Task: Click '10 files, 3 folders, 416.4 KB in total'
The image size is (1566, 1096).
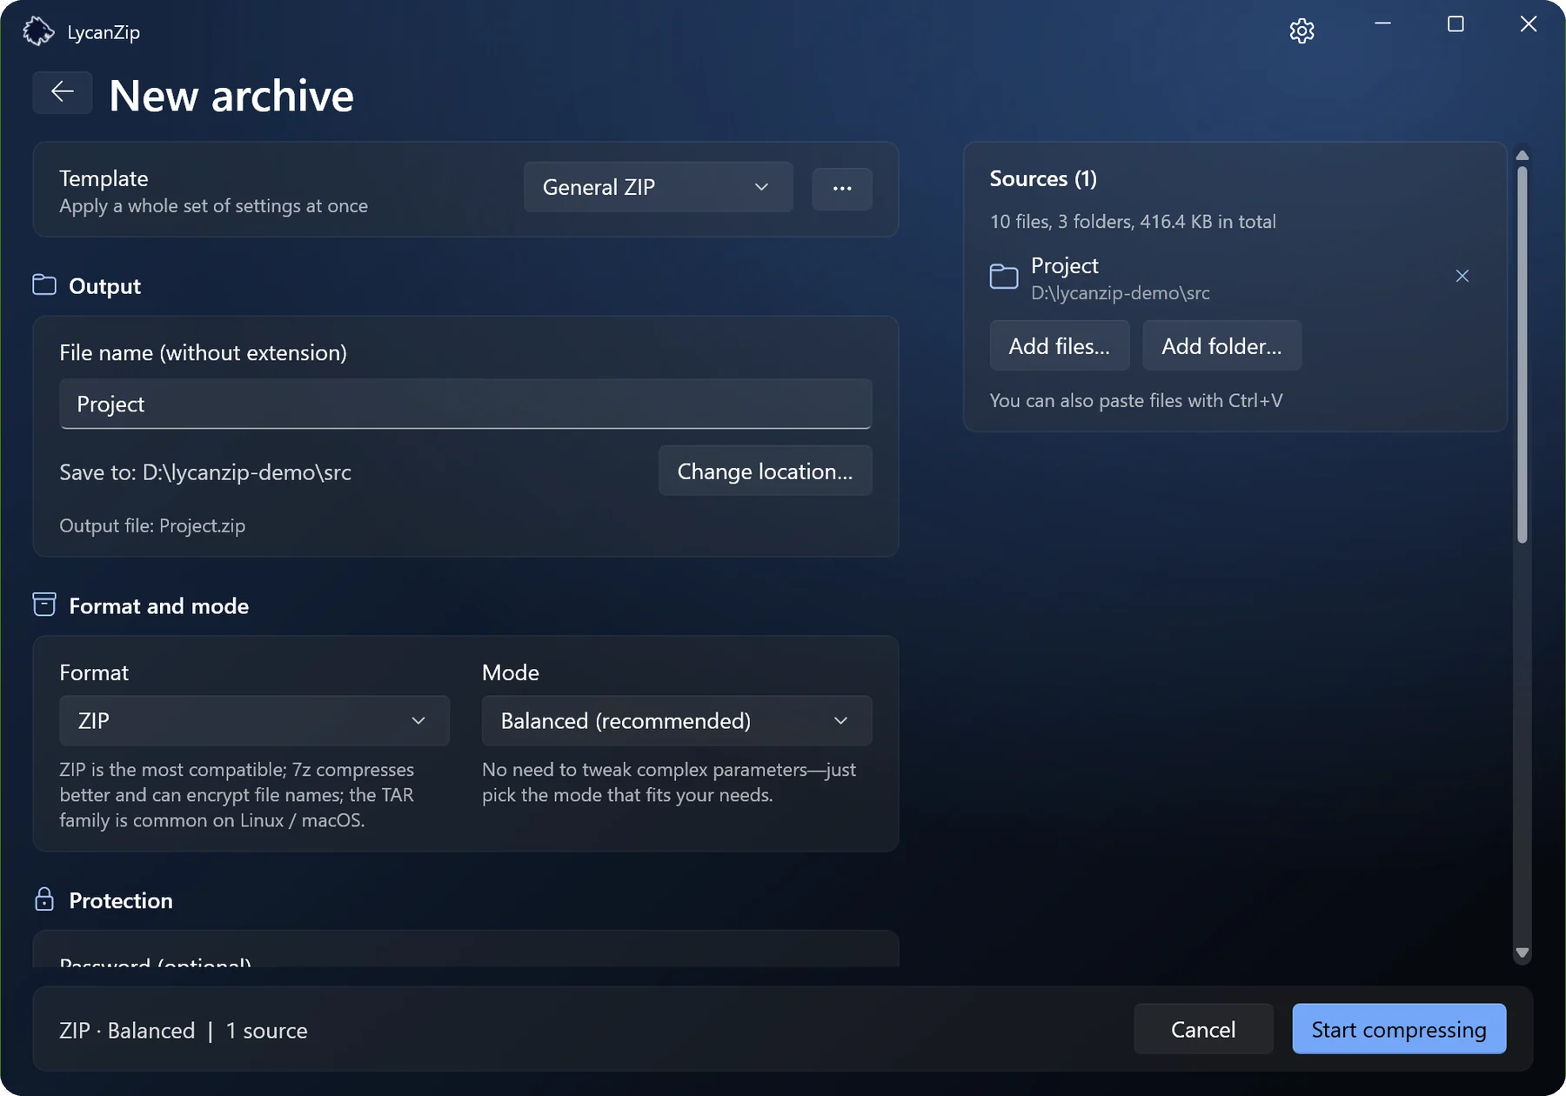Action: [1133, 221]
